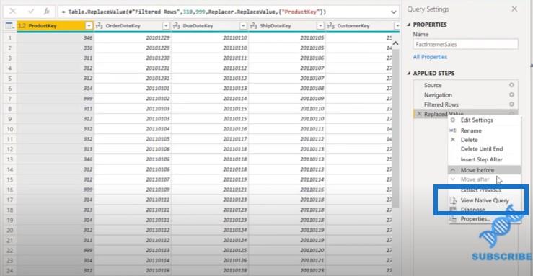Open Filtered Rows step settings gear
The width and height of the screenshot is (533, 276).
(x=511, y=104)
